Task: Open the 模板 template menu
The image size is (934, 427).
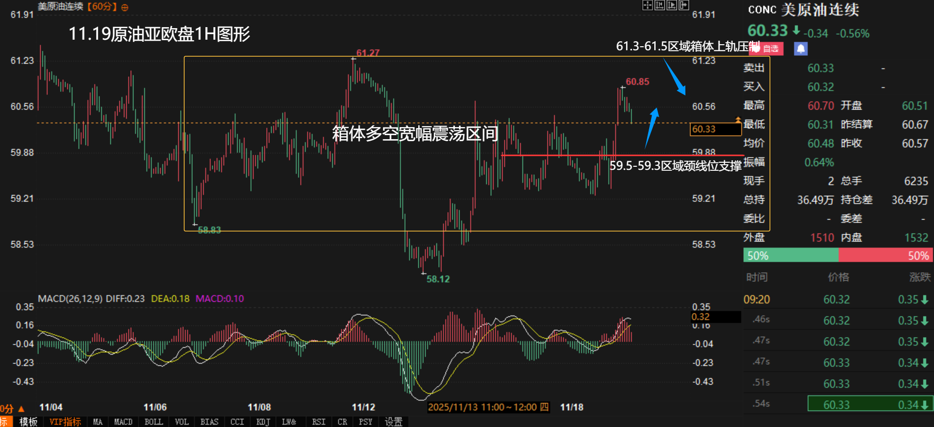Action: coord(28,422)
